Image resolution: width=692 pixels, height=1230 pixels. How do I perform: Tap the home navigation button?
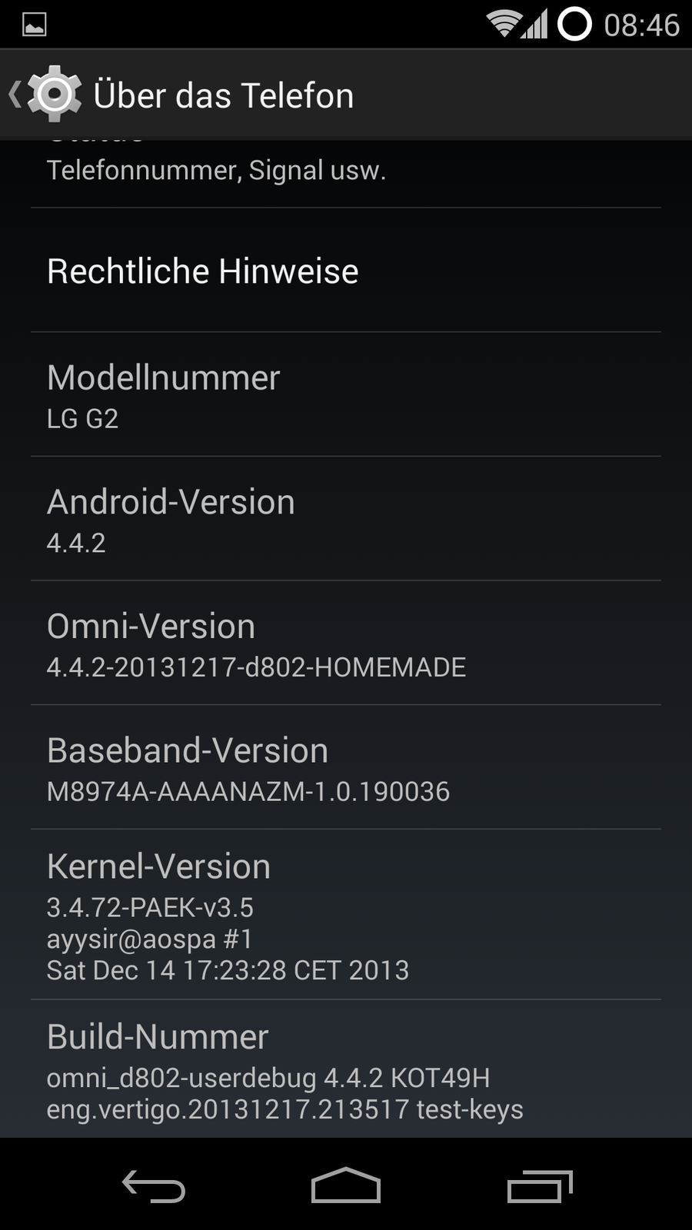(x=346, y=1185)
